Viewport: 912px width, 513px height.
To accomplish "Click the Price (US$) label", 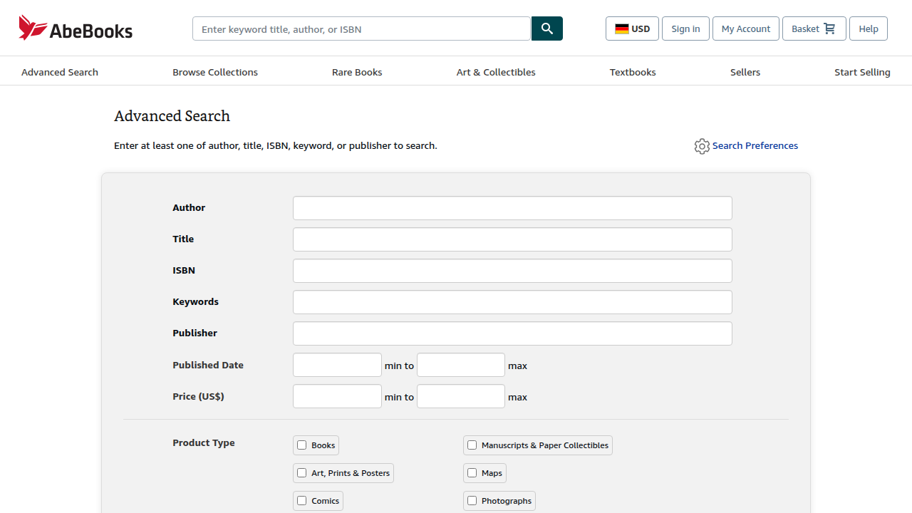I will click(198, 396).
